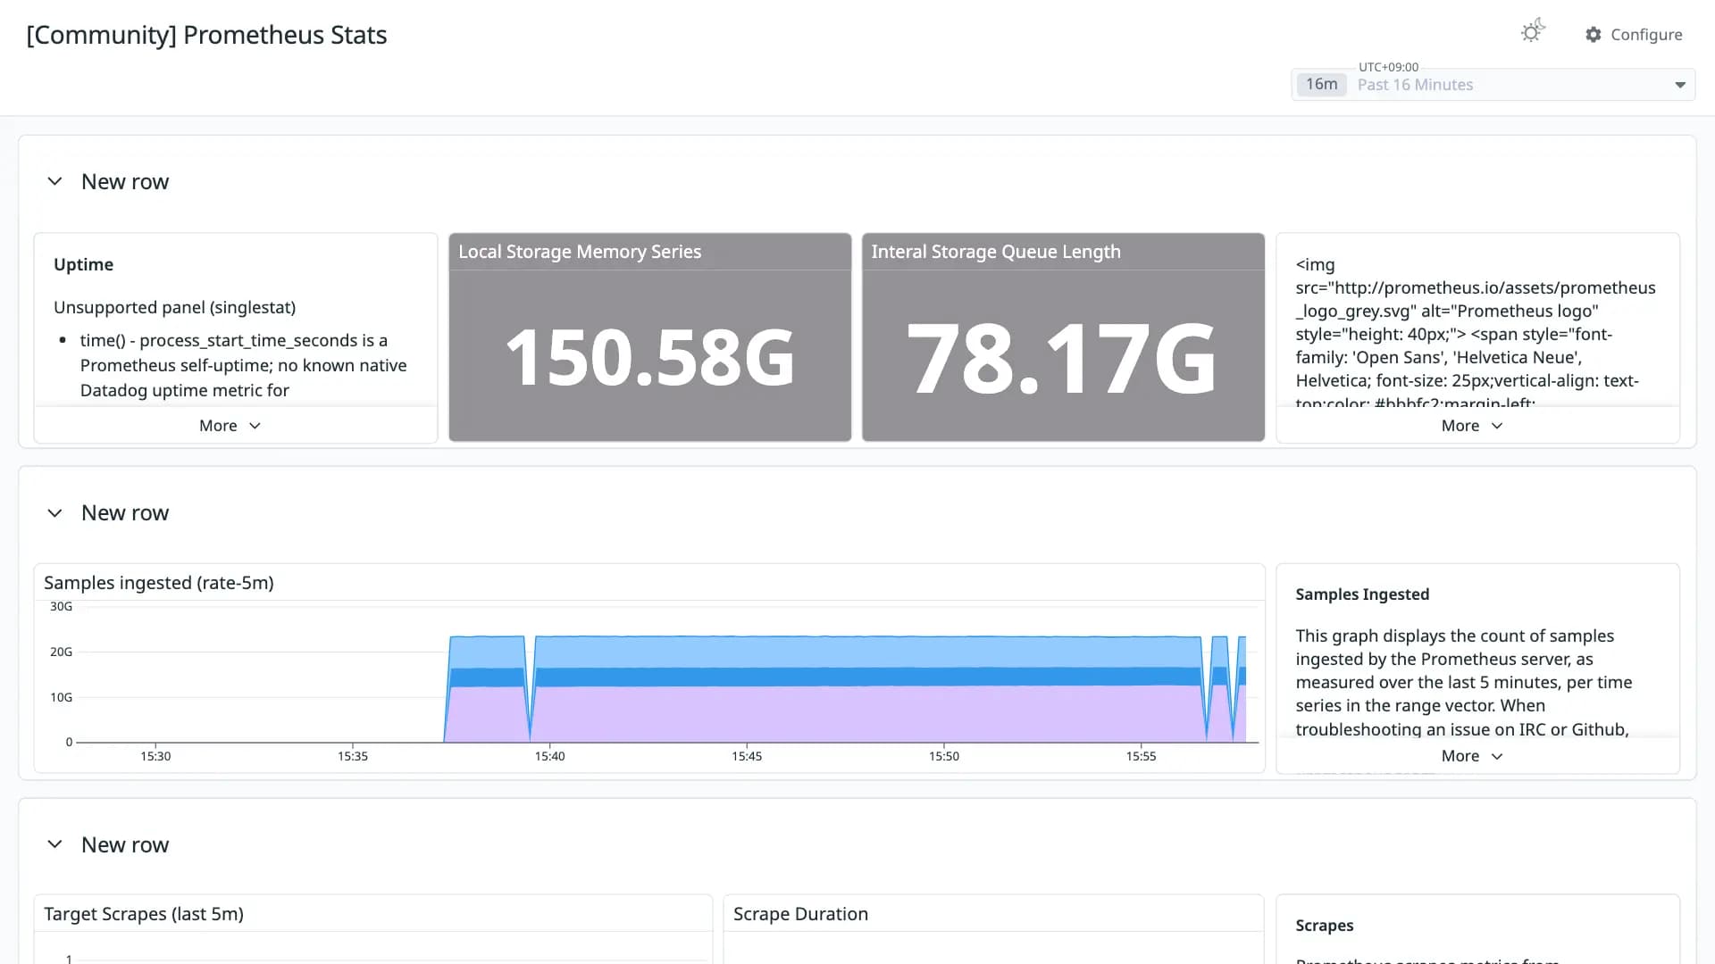
Task: Click the UTC+09:00 timezone label
Action: 1388,67
